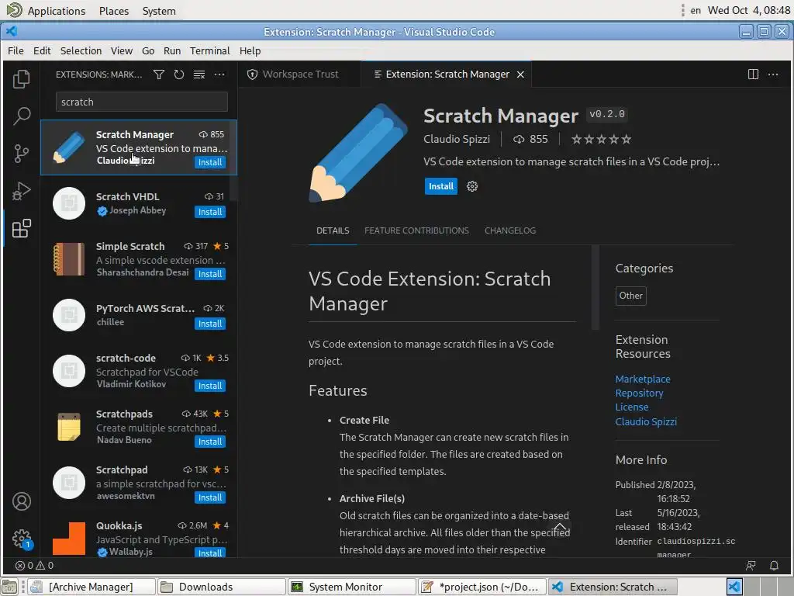Install the Scratchpads extension
The height and width of the screenshot is (596, 794).
[x=209, y=442]
